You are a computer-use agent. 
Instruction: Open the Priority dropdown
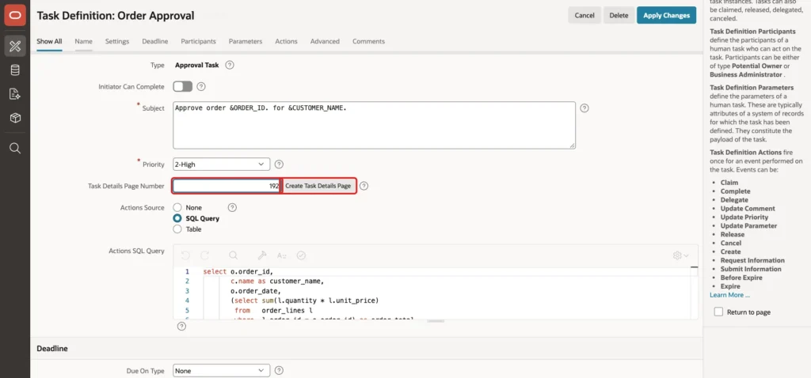(222, 164)
